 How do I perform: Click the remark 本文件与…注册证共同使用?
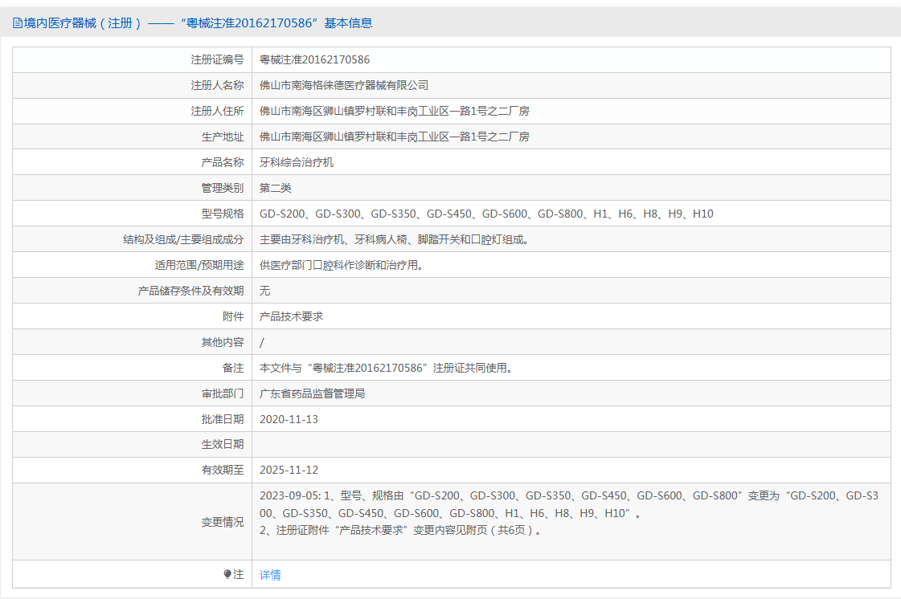pyautogui.click(x=386, y=368)
